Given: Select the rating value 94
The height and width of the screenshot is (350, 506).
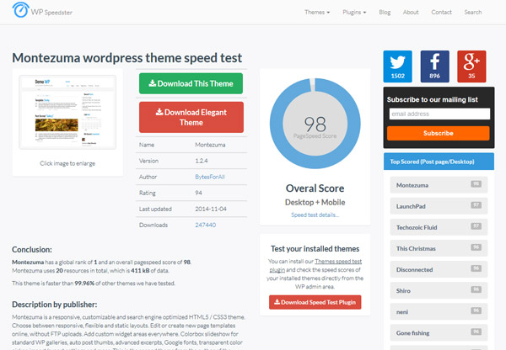Looking at the screenshot, I should tap(198, 193).
